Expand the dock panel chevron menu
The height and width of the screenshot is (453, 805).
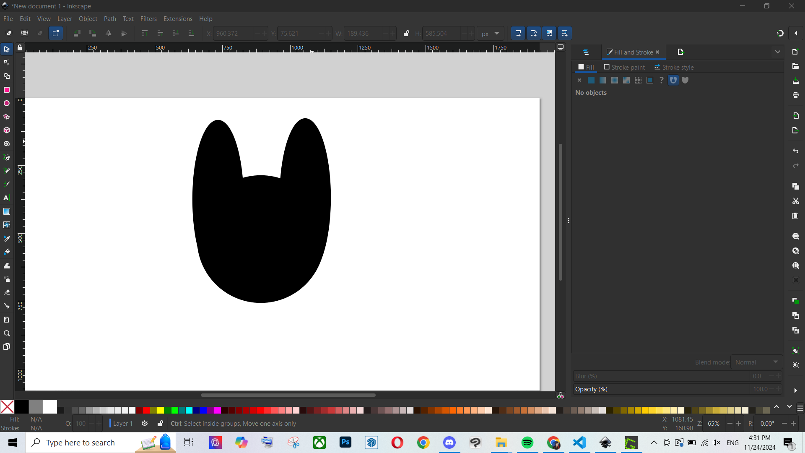click(x=778, y=52)
